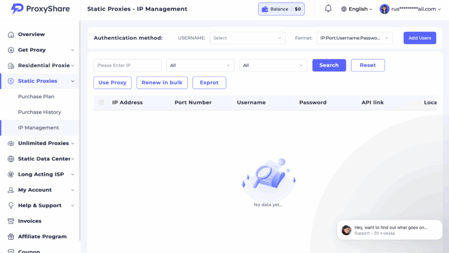Image resolution: width=449 pixels, height=253 pixels.
Task: Focus the Please Enter IP field
Action: pos(128,65)
